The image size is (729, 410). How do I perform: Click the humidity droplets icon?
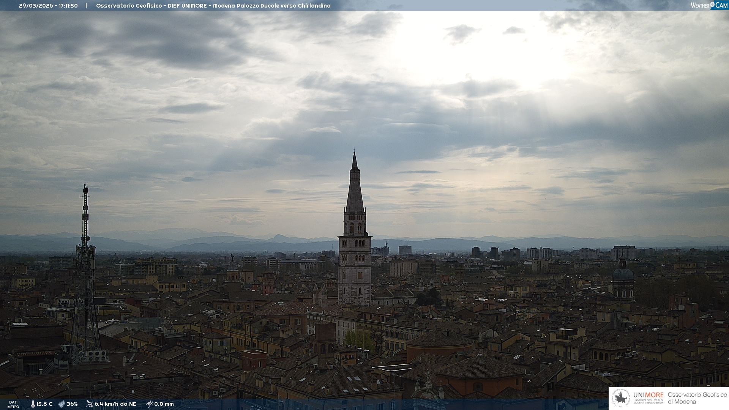[62, 404]
